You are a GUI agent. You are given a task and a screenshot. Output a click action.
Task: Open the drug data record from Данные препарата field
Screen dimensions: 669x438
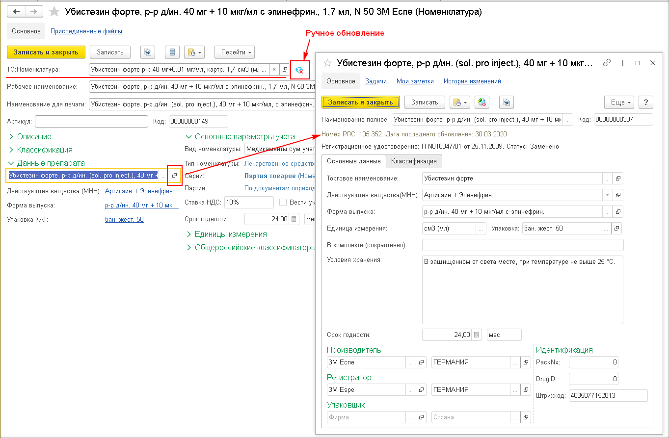tap(174, 175)
